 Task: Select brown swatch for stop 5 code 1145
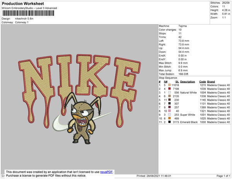click(169, 100)
